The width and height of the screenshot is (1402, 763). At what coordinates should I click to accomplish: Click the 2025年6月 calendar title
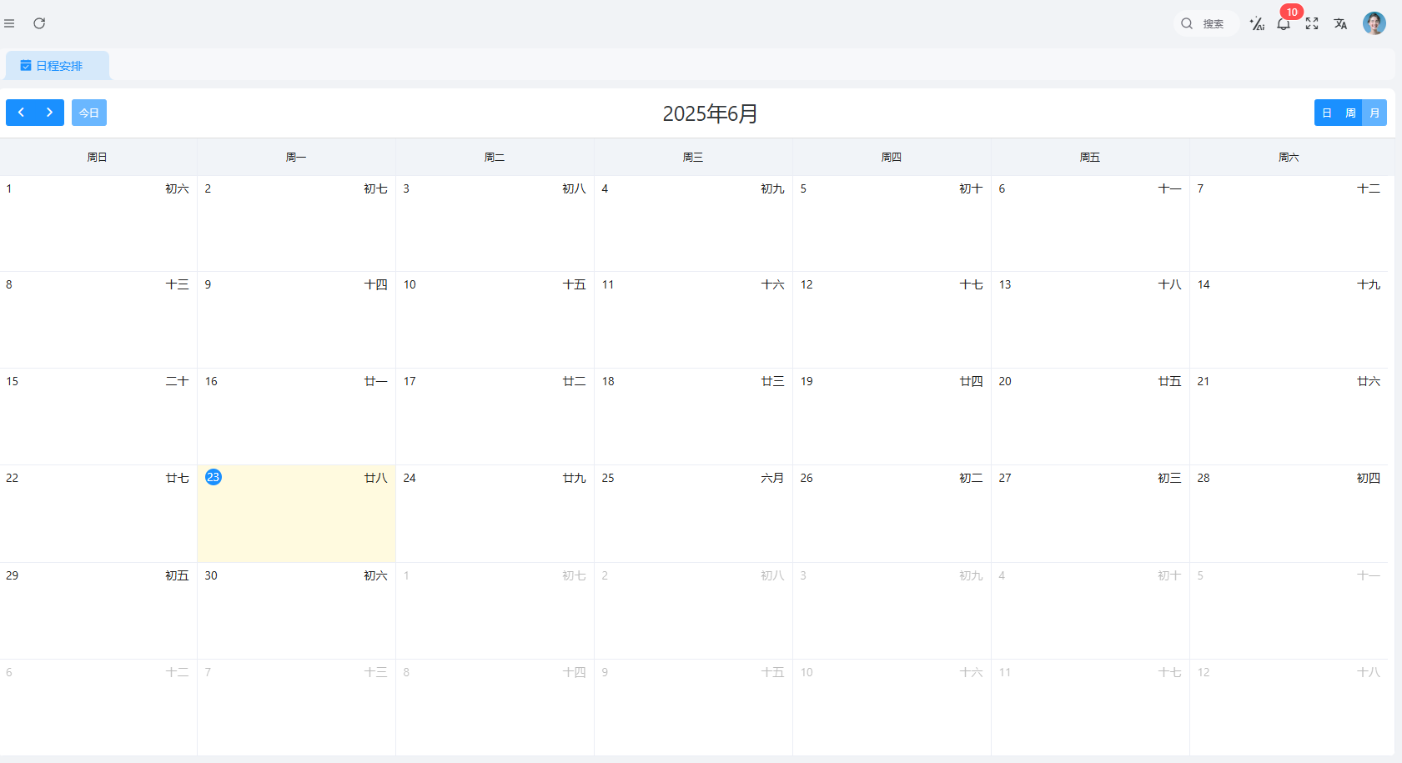coord(710,113)
